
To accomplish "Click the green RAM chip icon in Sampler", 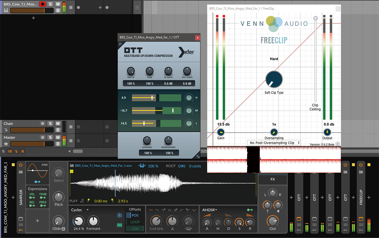I will 120,225.
